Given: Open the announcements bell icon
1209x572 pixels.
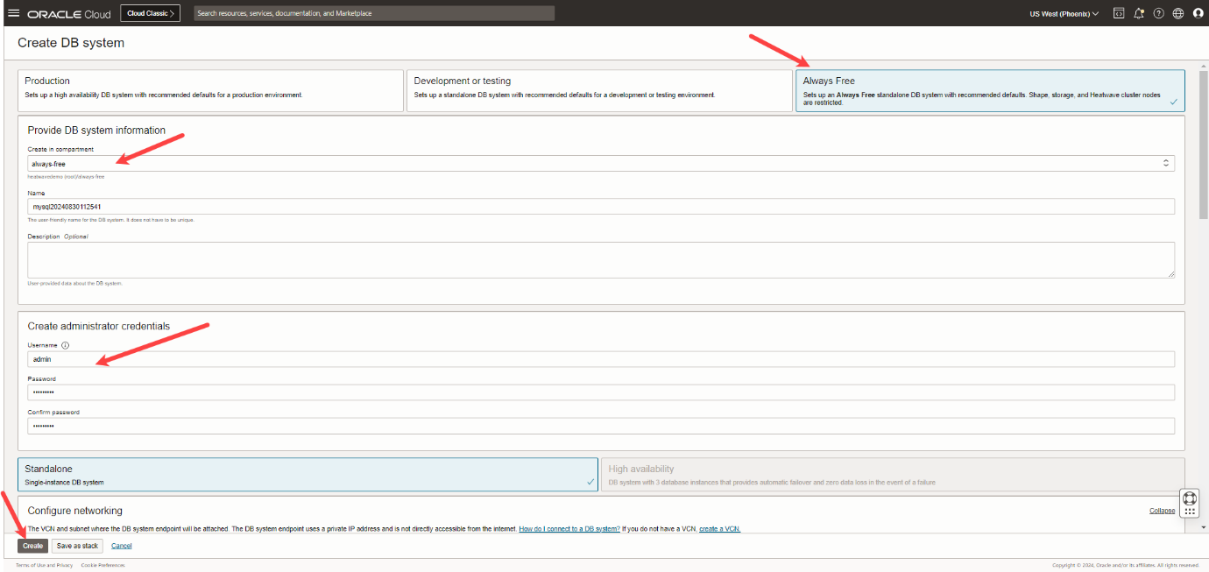Looking at the screenshot, I should click(1139, 13).
